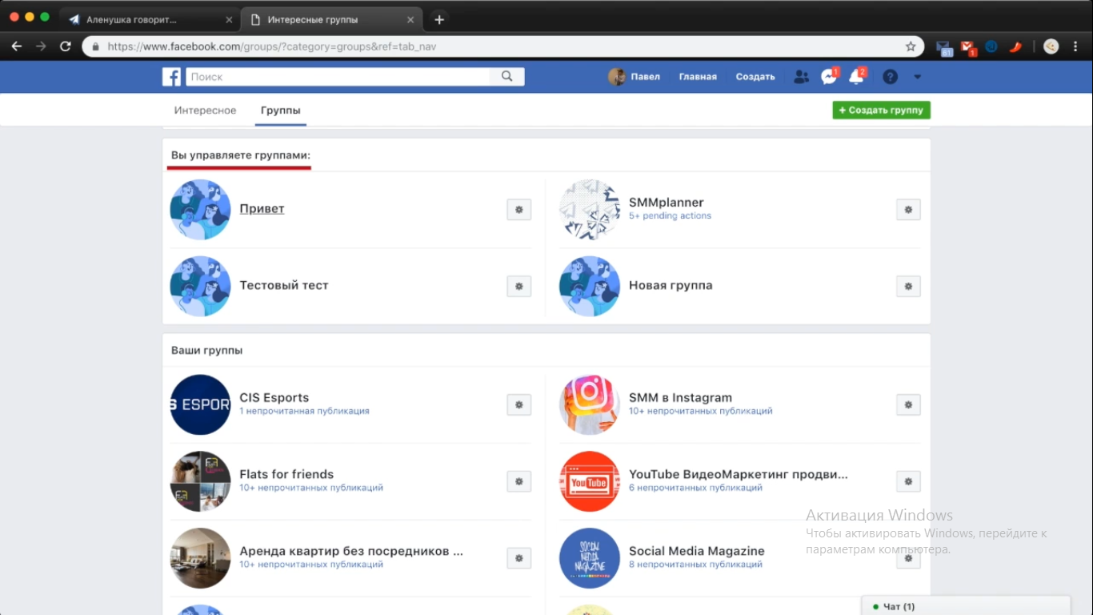Screen dimensions: 1093x615
Task: Open settings gear for Flats for friends
Action: [519, 481]
